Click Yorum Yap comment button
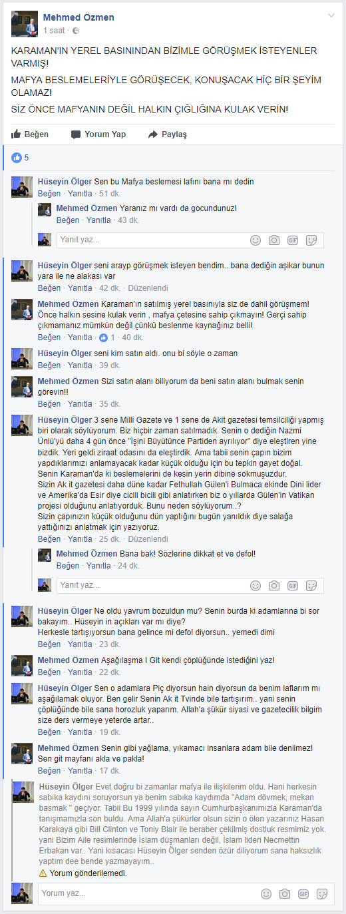The width and height of the screenshot is (346, 914). pos(98,134)
